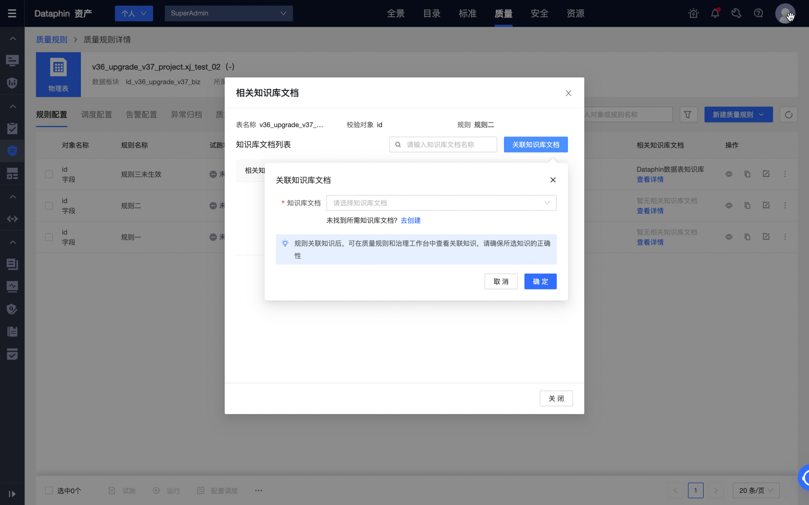The width and height of the screenshot is (809, 505).
Task: Toggle checkbox for 规则一 row
Action: coord(49,237)
